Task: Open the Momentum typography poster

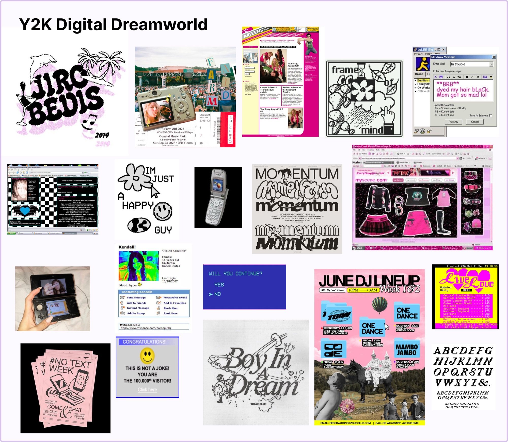Action: click(297, 209)
